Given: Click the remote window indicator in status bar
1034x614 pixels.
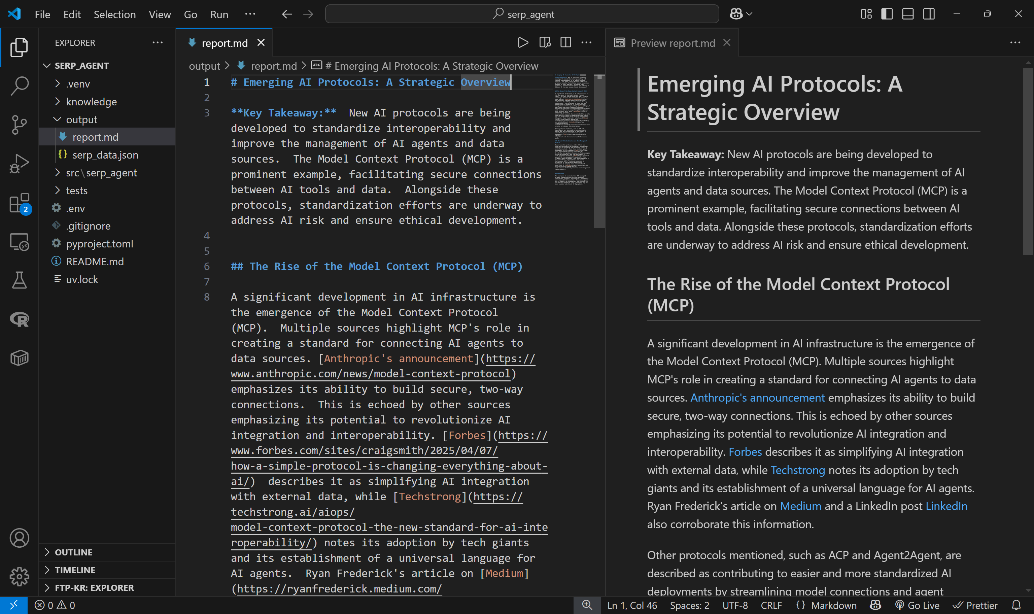Looking at the screenshot, I should coord(14,605).
